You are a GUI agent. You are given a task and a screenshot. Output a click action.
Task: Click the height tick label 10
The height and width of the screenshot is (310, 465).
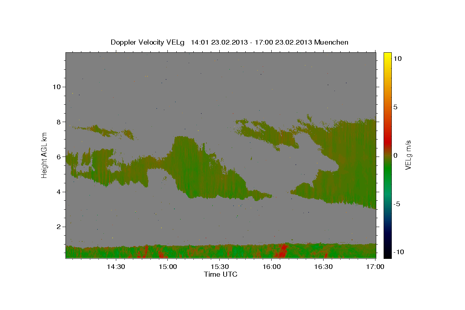pyautogui.click(x=56, y=87)
